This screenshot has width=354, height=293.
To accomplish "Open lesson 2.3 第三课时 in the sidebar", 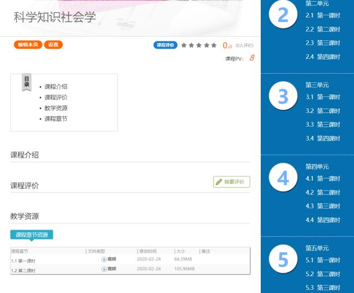I will coord(323,43).
